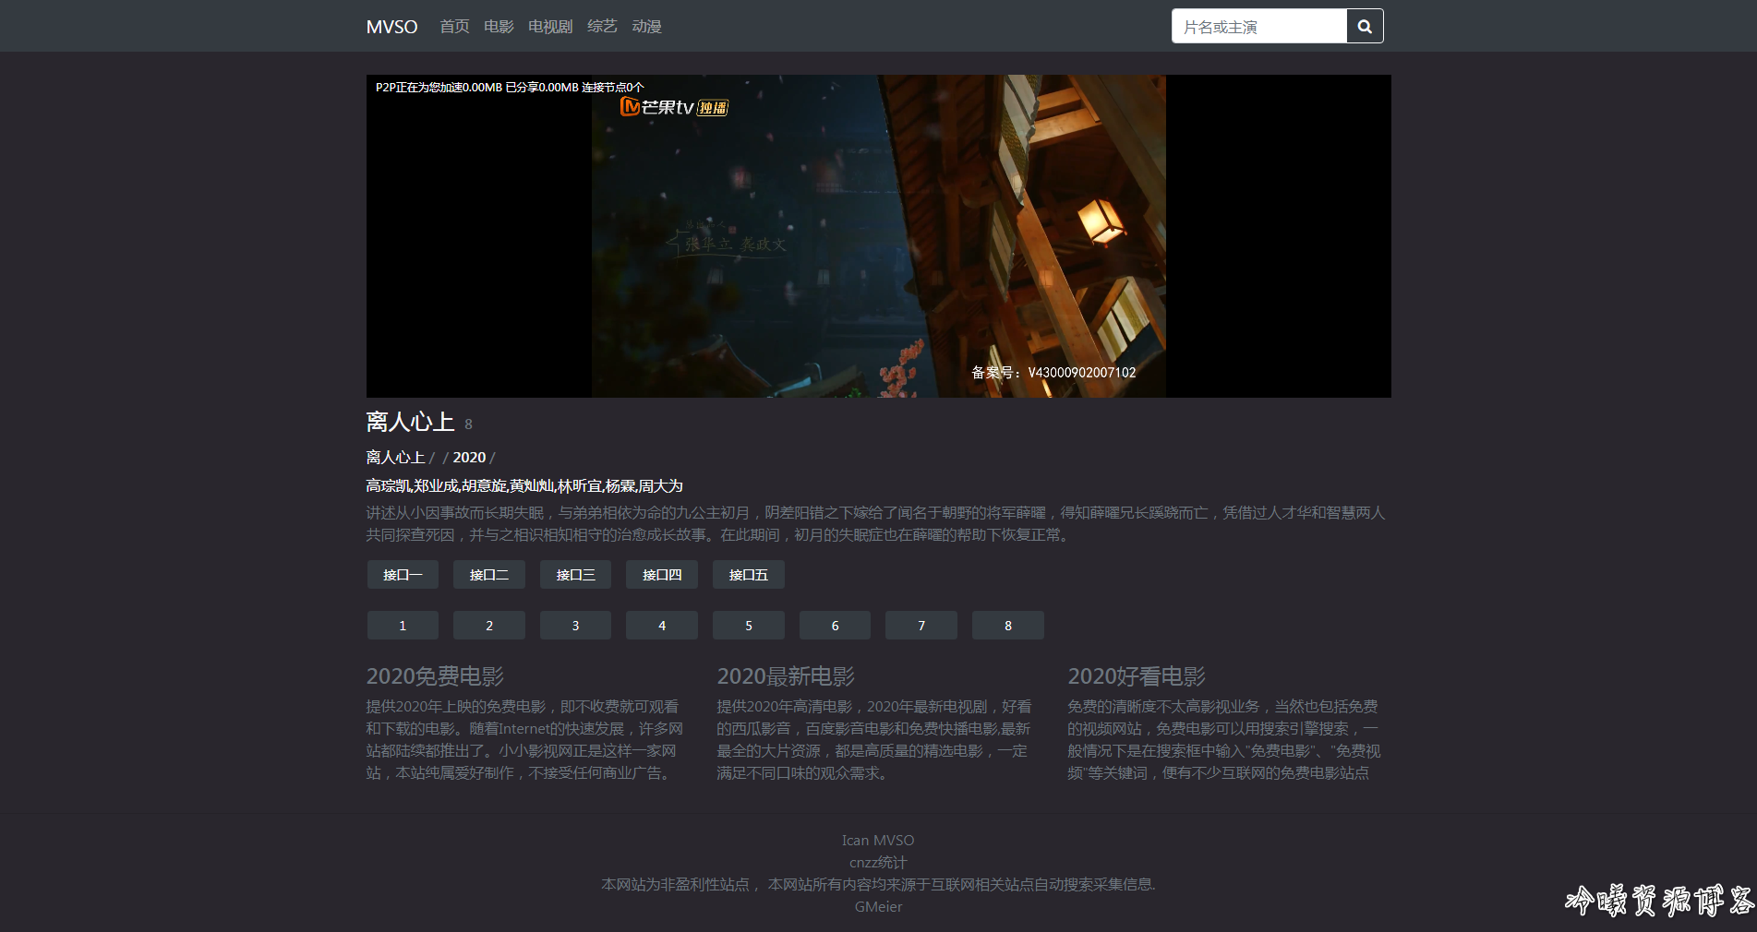Open the 动漫 menu item
The image size is (1757, 932).
[646, 27]
